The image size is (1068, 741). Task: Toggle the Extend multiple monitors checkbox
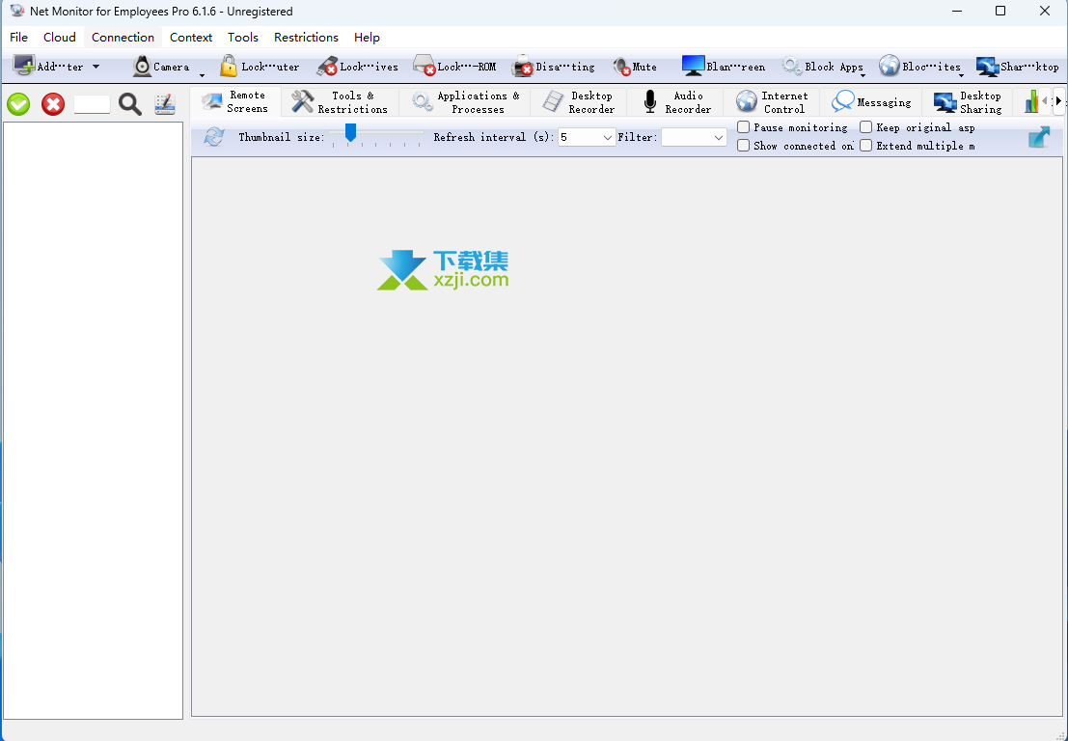click(x=865, y=145)
